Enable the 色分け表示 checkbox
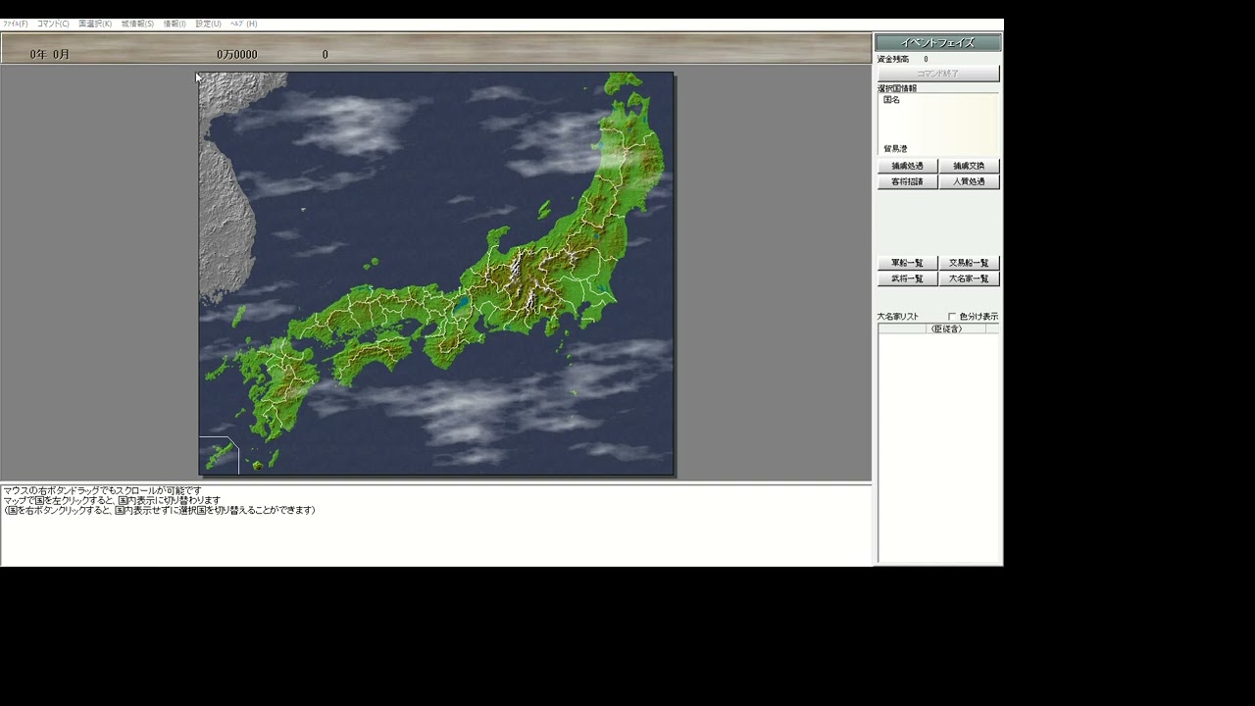The width and height of the screenshot is (1255, 706). tap(952, 317)
